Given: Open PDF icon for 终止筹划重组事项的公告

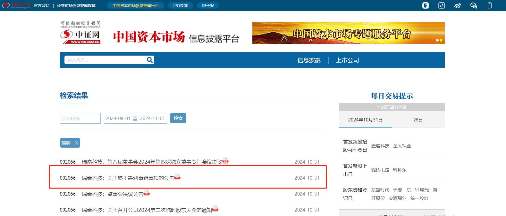Looking at the screenshot, I should [177, 177].
